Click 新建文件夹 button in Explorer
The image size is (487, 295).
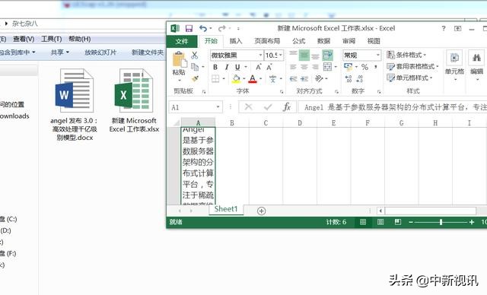[148, 52]
